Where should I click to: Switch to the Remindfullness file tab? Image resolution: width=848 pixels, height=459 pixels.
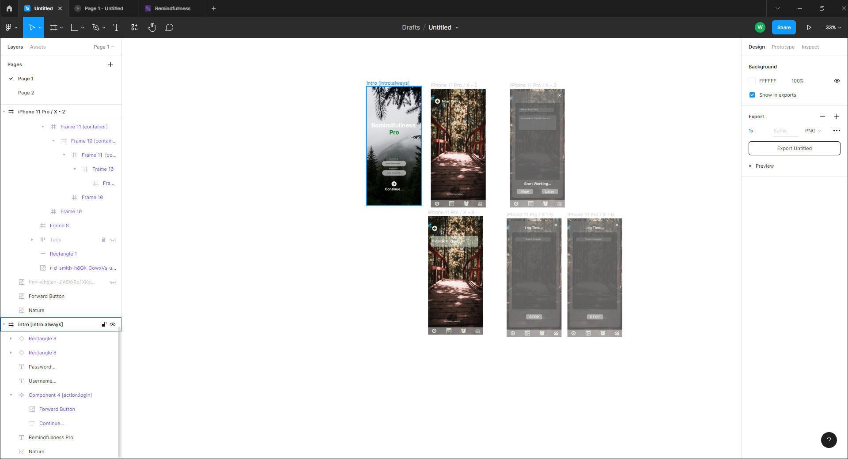(173, 8)
